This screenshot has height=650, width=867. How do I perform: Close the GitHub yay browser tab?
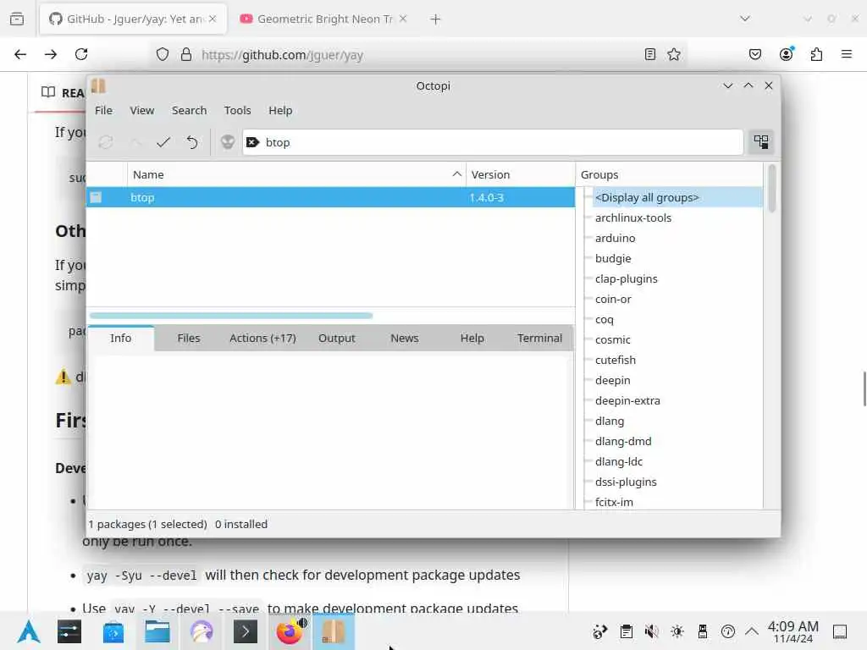pyautogui.click(x=213, y=19)
